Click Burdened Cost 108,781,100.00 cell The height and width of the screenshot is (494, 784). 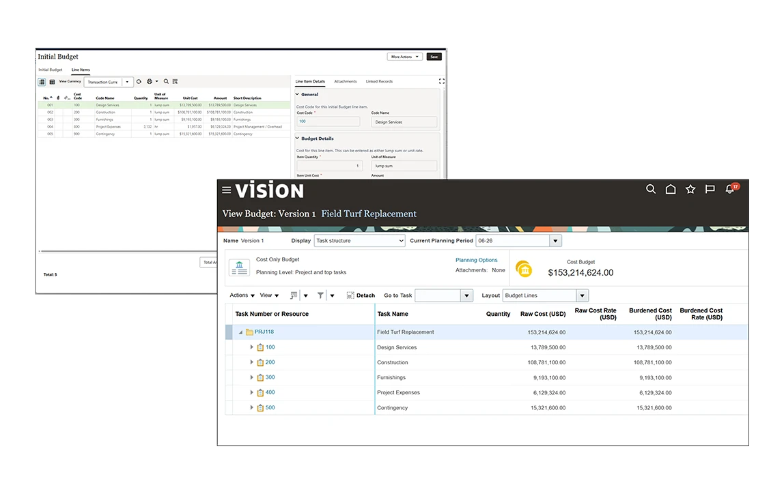652,362
